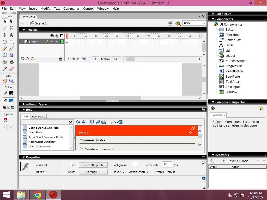Viewport: 267px width, 200px height.
Task: Select the Pen tool
Action: point(5,35)
